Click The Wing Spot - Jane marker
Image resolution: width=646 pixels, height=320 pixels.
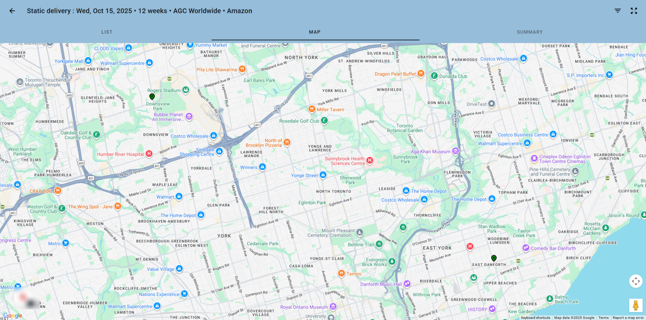[118, 206]
